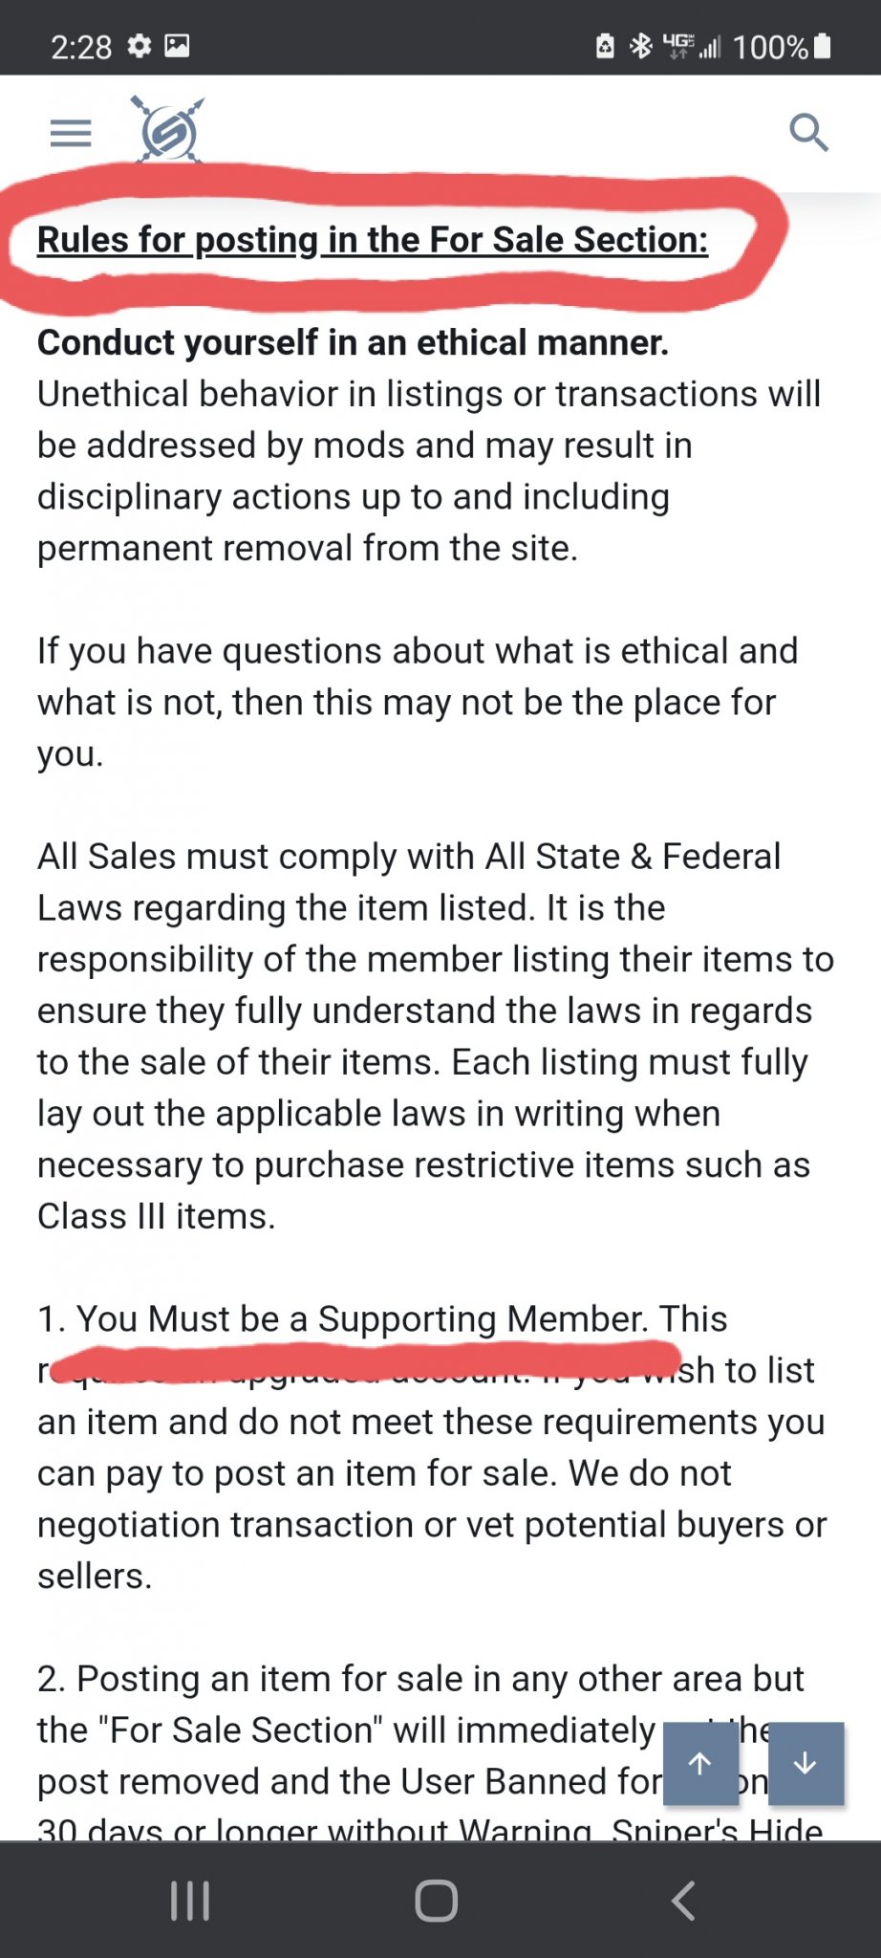Image resolution: width=881 pixels, height=1958 pixels.
Task: Tap the Sniper's Hide site logo
Action: [167, 130]
